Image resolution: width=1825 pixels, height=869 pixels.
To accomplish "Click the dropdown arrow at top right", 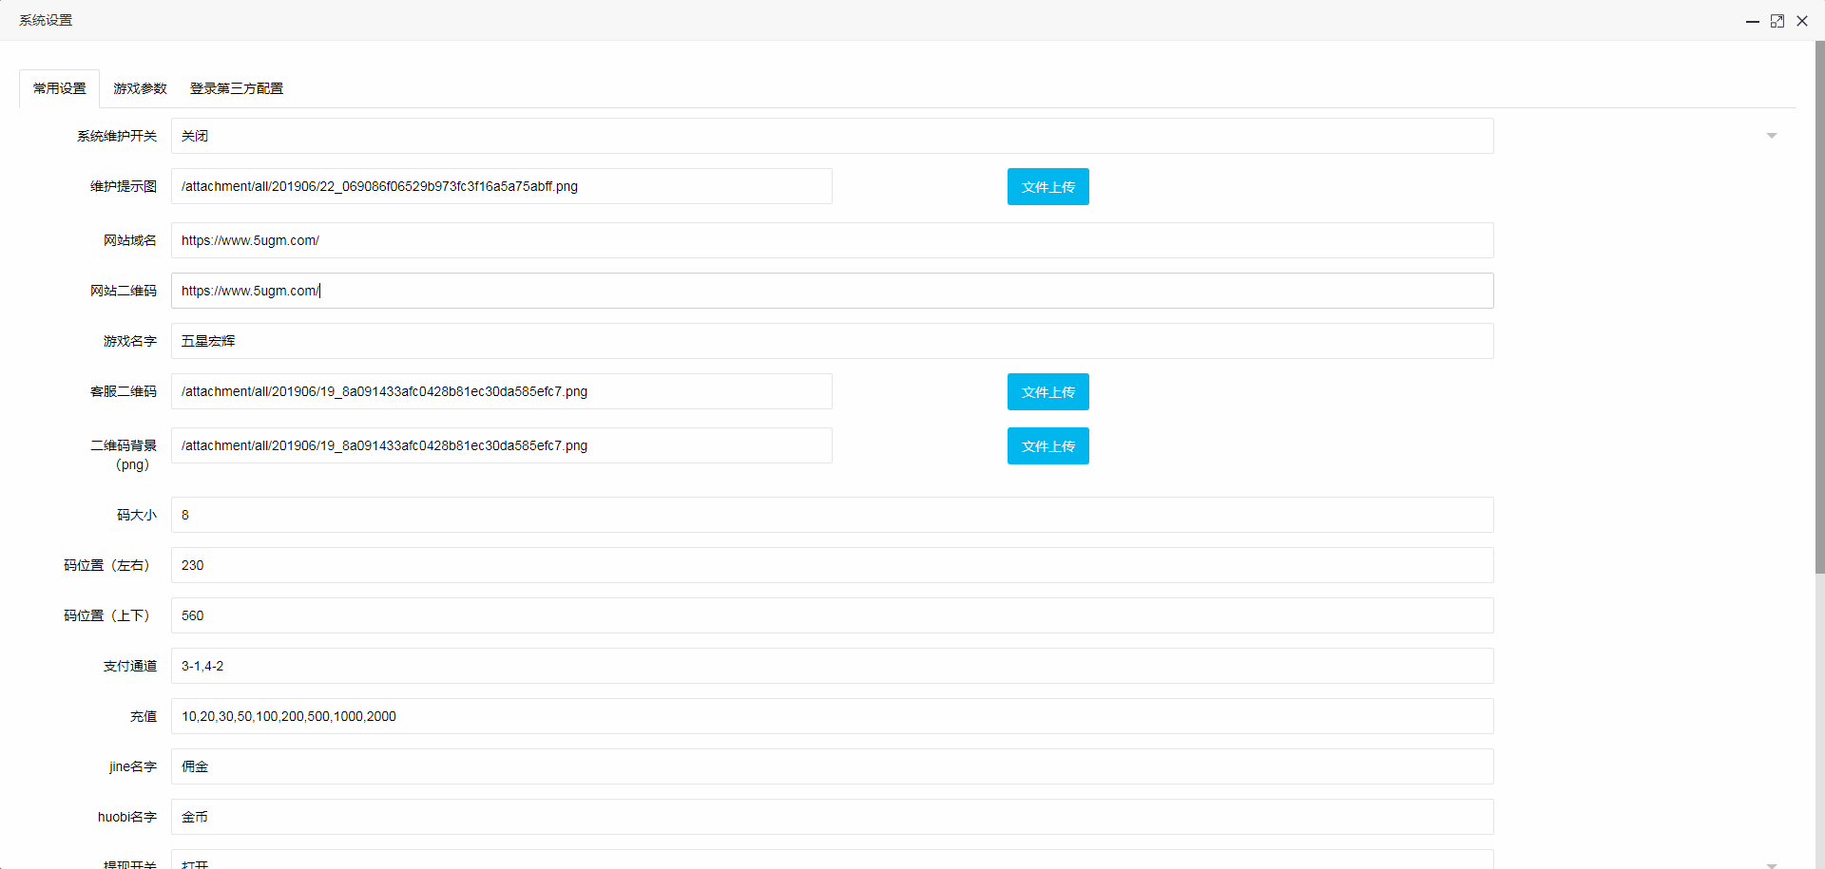I will pyautogui.click(x=1771, y=136).
